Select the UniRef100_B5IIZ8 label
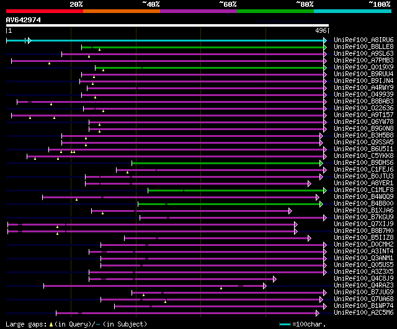The height and width of the screenshot is (329, 397). click(x=364, y=238)
